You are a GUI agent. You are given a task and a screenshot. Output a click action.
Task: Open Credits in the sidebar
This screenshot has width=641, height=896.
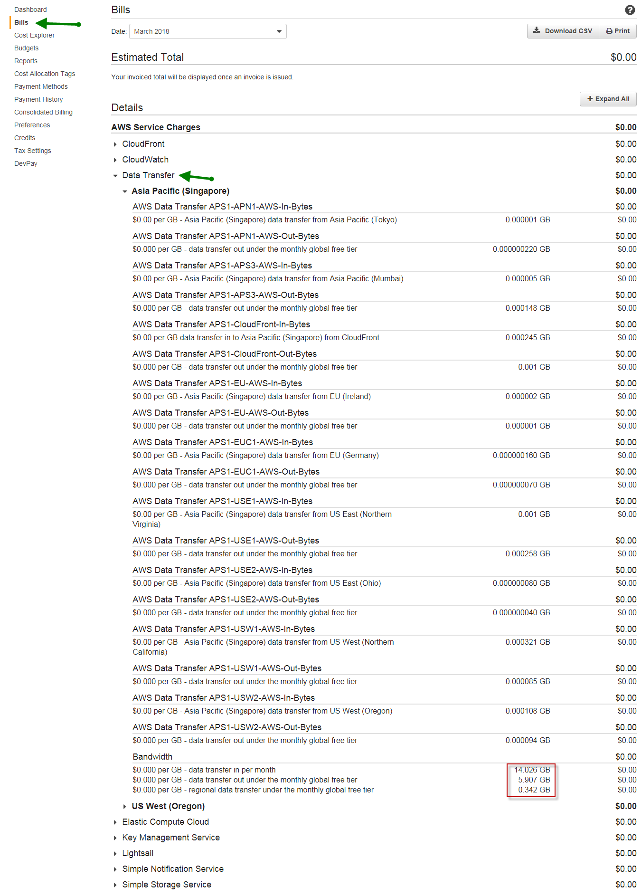25,138
